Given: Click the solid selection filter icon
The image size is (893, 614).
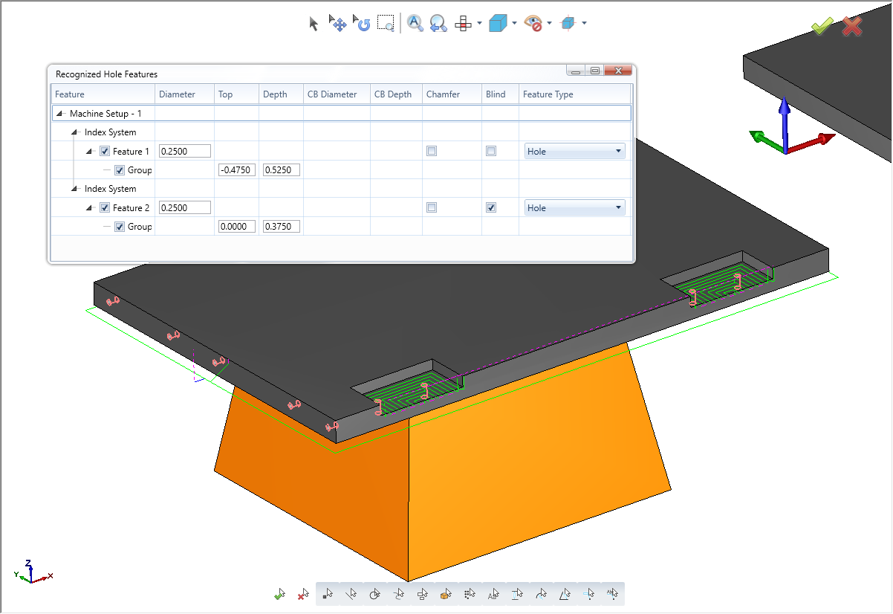Looking at the screenshot, I should tap(446, 594).
